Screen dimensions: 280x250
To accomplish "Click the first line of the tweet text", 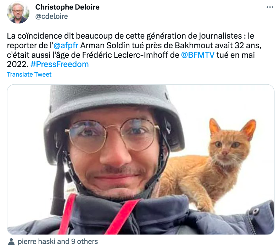I will 130,36.
